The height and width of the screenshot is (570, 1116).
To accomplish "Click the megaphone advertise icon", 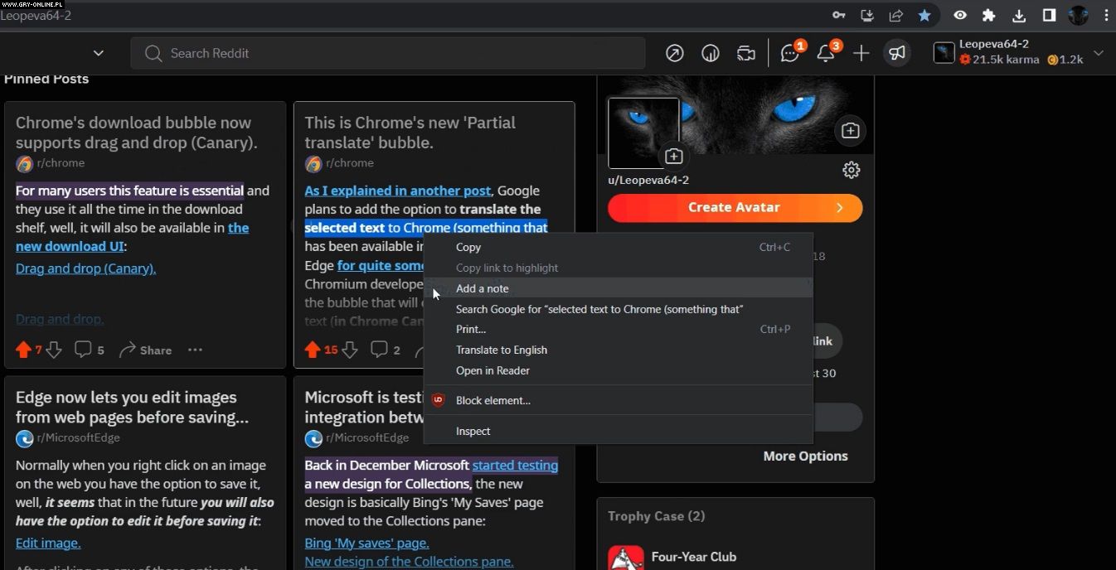I will click(x=897, y=53).
